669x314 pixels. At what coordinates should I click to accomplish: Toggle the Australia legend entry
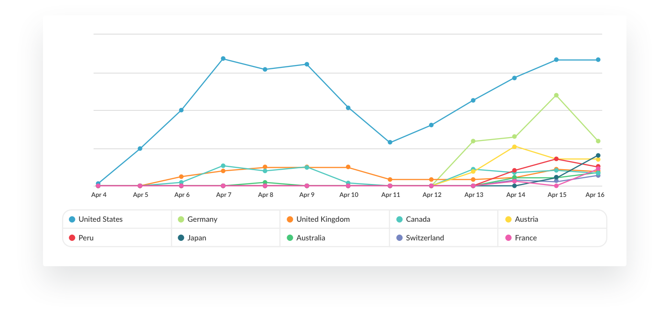[x=311, y=238]
